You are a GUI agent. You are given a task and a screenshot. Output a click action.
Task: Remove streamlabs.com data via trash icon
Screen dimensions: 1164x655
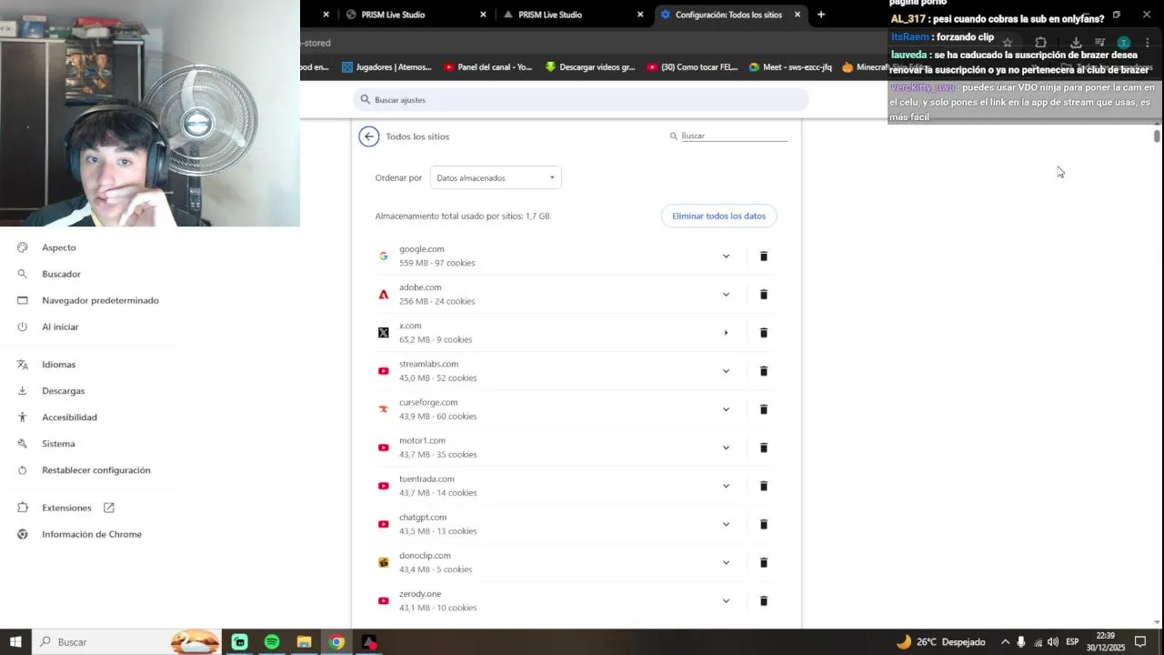764,371
